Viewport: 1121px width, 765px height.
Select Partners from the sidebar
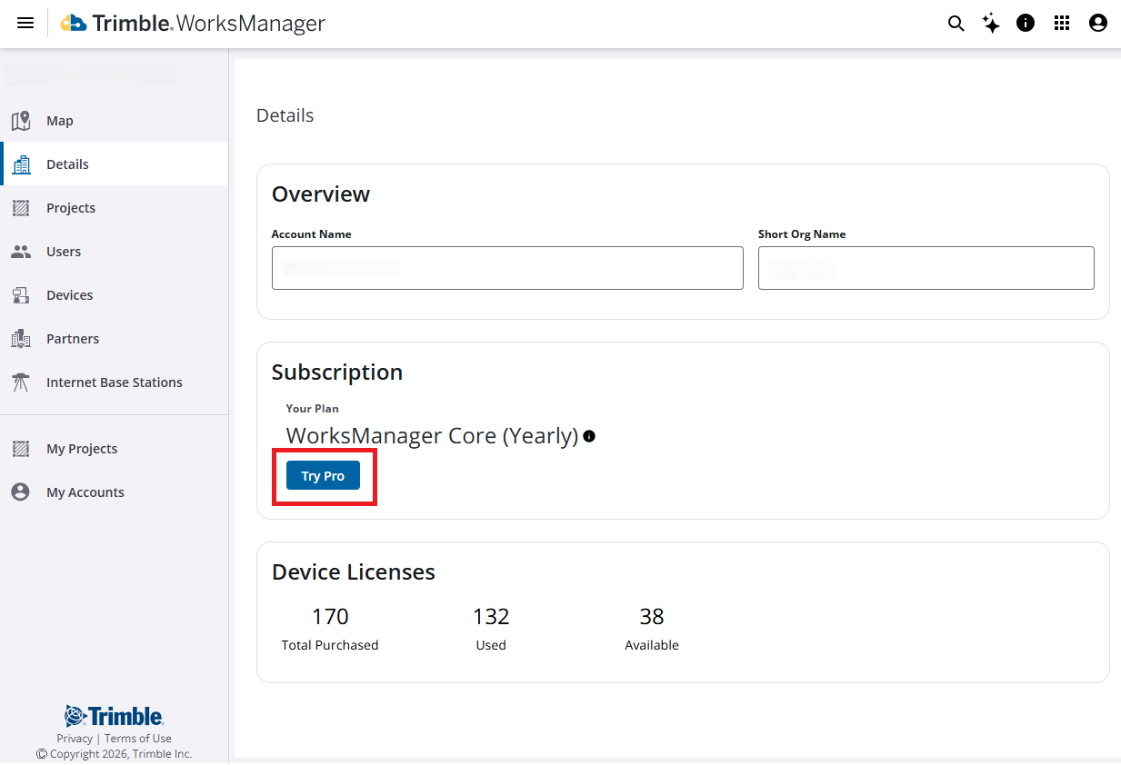click(73, 339)
